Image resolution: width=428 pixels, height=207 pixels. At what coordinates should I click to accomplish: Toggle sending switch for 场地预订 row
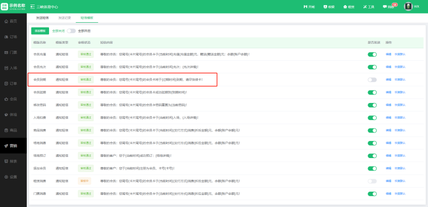372,156
